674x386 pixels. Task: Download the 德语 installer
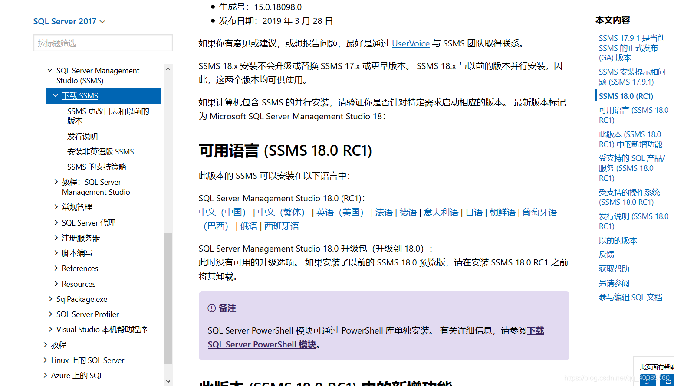[x=408, y=212]
